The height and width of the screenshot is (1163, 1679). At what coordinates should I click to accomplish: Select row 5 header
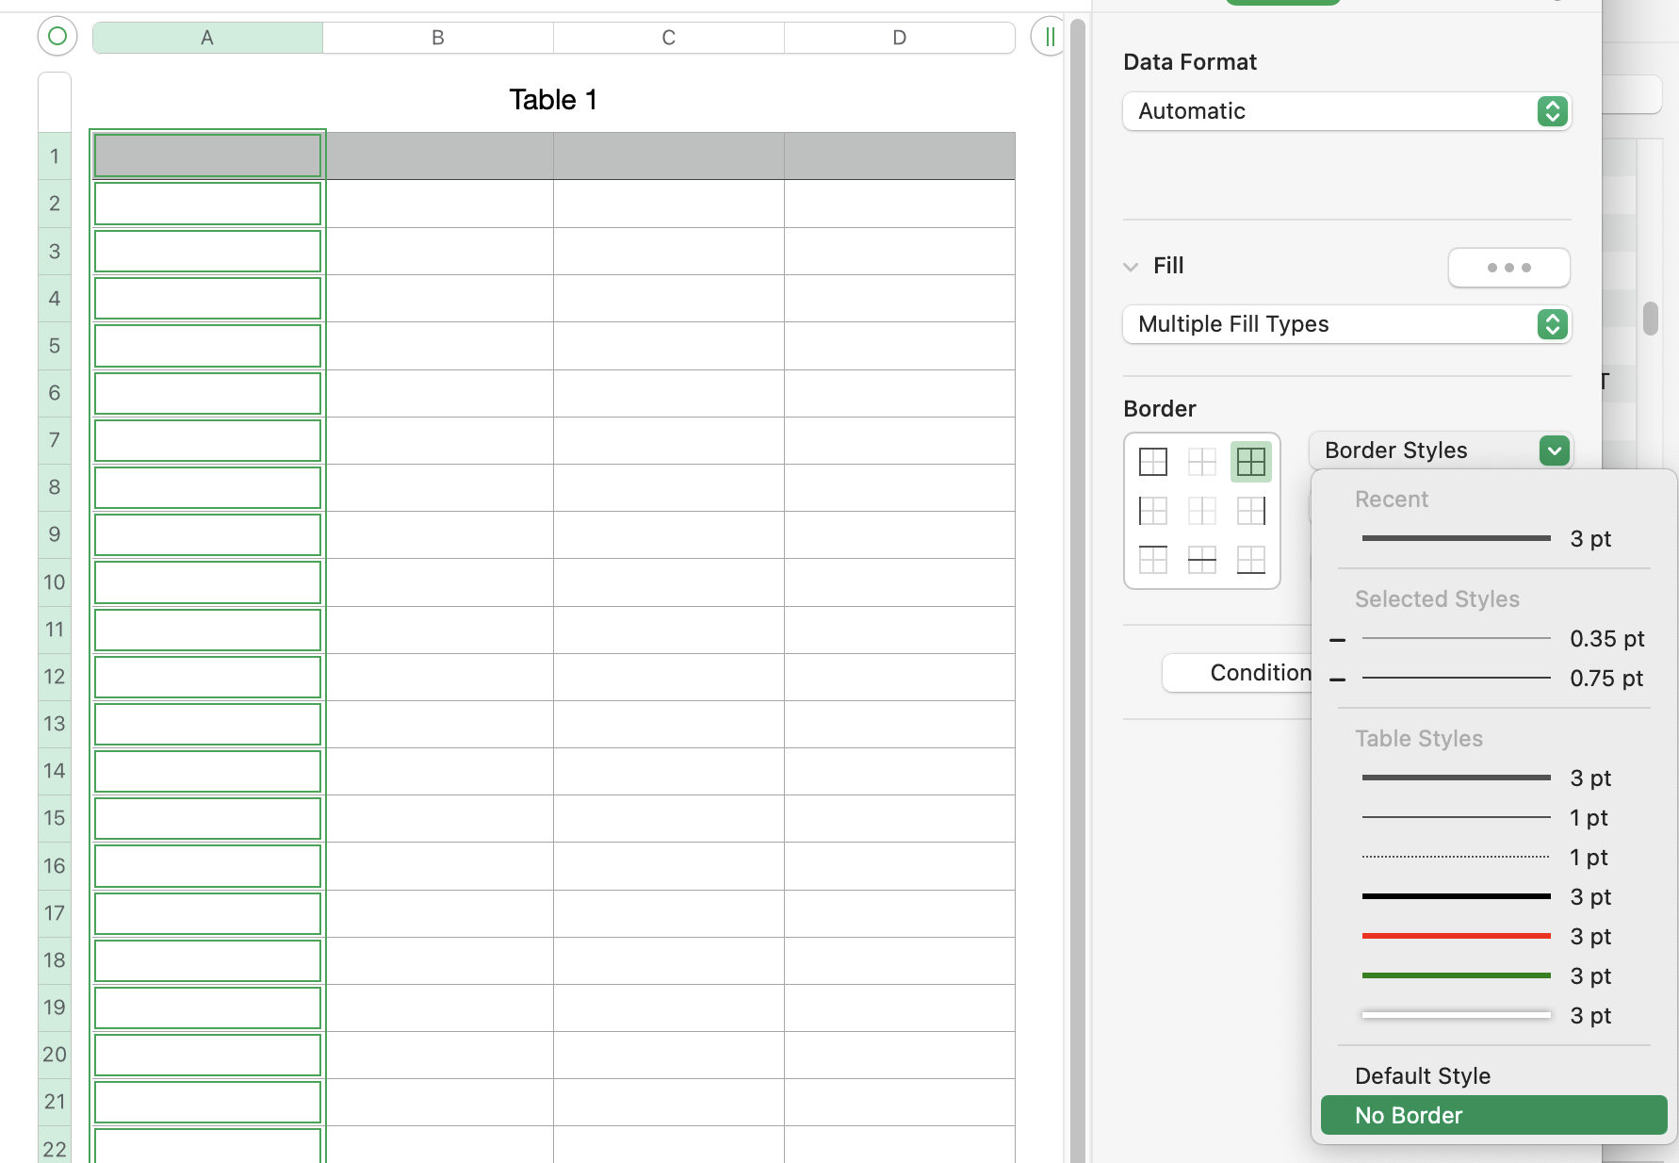54,346
